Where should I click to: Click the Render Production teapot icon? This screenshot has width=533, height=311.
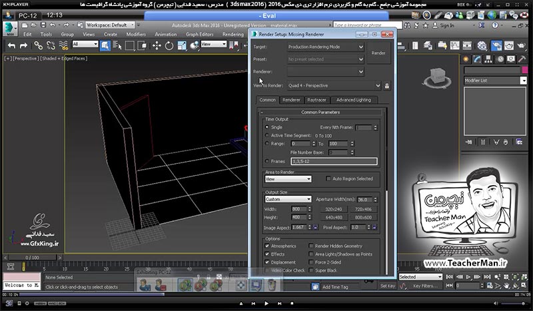(x=522, y=45)
